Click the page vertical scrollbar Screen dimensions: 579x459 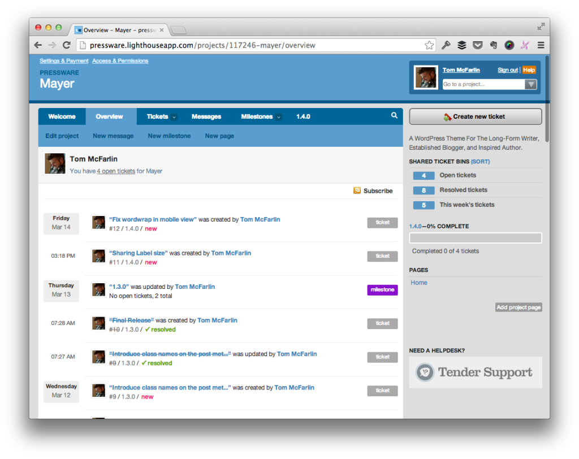[x=547, y=99]
